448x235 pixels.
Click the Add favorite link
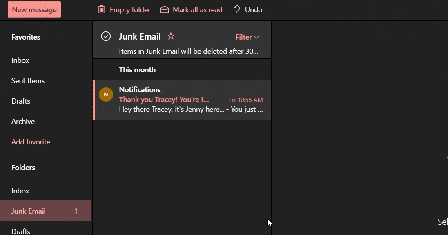pyautogui.click(x=31, y=142)
